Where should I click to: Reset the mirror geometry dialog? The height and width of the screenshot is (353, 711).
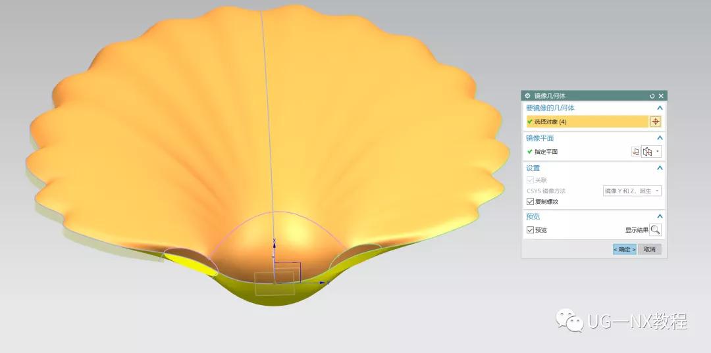pos(652,96)
